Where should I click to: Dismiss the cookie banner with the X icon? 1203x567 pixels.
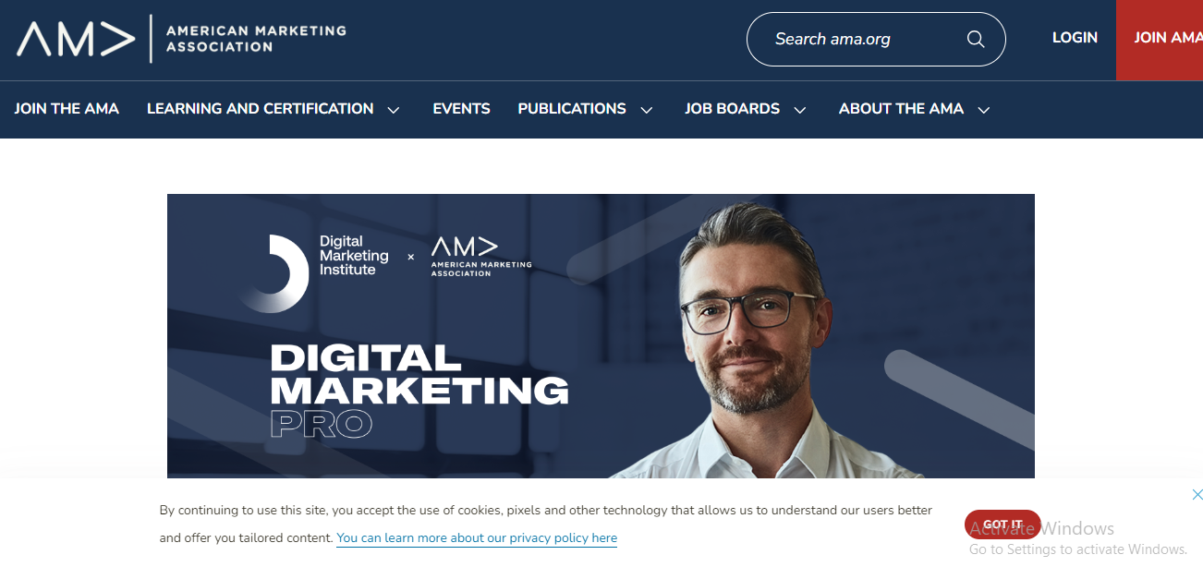[x=1197, y=495]
